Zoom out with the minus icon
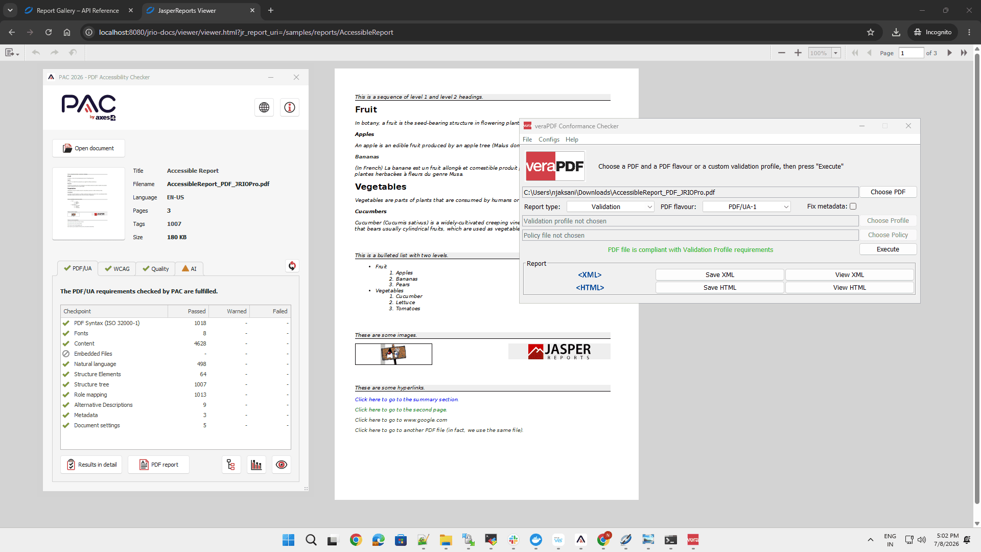 coord(782,53)
